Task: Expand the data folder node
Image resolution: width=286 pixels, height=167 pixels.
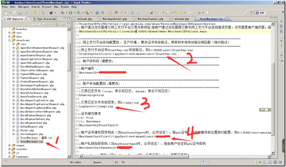Action: 9,37
